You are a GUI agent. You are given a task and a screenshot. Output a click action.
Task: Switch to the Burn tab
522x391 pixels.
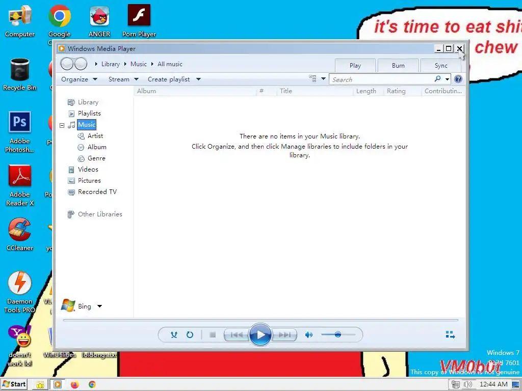[x=398, y=66]
